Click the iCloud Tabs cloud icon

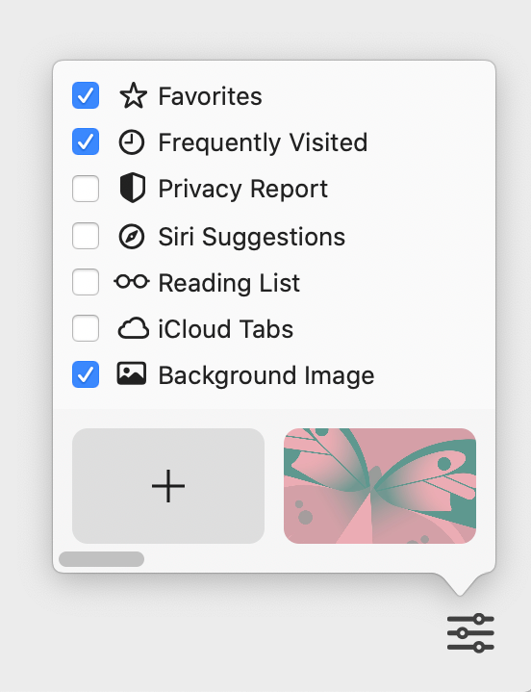tap(133, 328)
